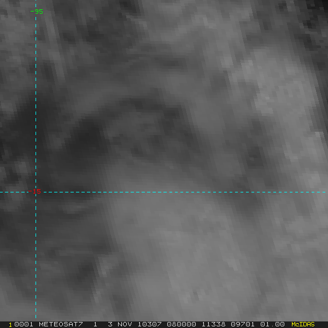Click the '3 NOV' date text

(120, 324)
